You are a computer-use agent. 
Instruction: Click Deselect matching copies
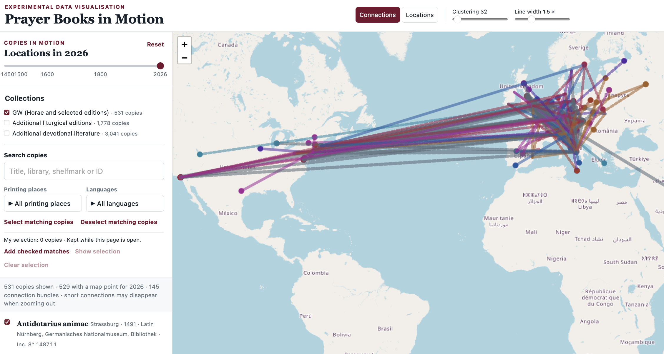point(119,222)
